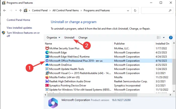Click the horizontal scrollbar right arrow

coord(170,95)
